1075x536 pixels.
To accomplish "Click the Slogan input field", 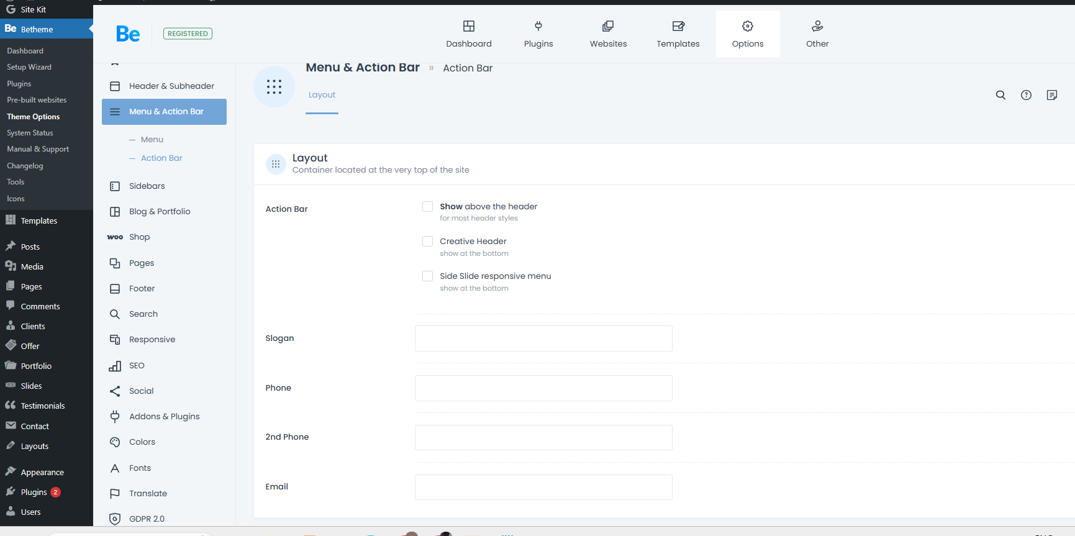I will (543, 338).
